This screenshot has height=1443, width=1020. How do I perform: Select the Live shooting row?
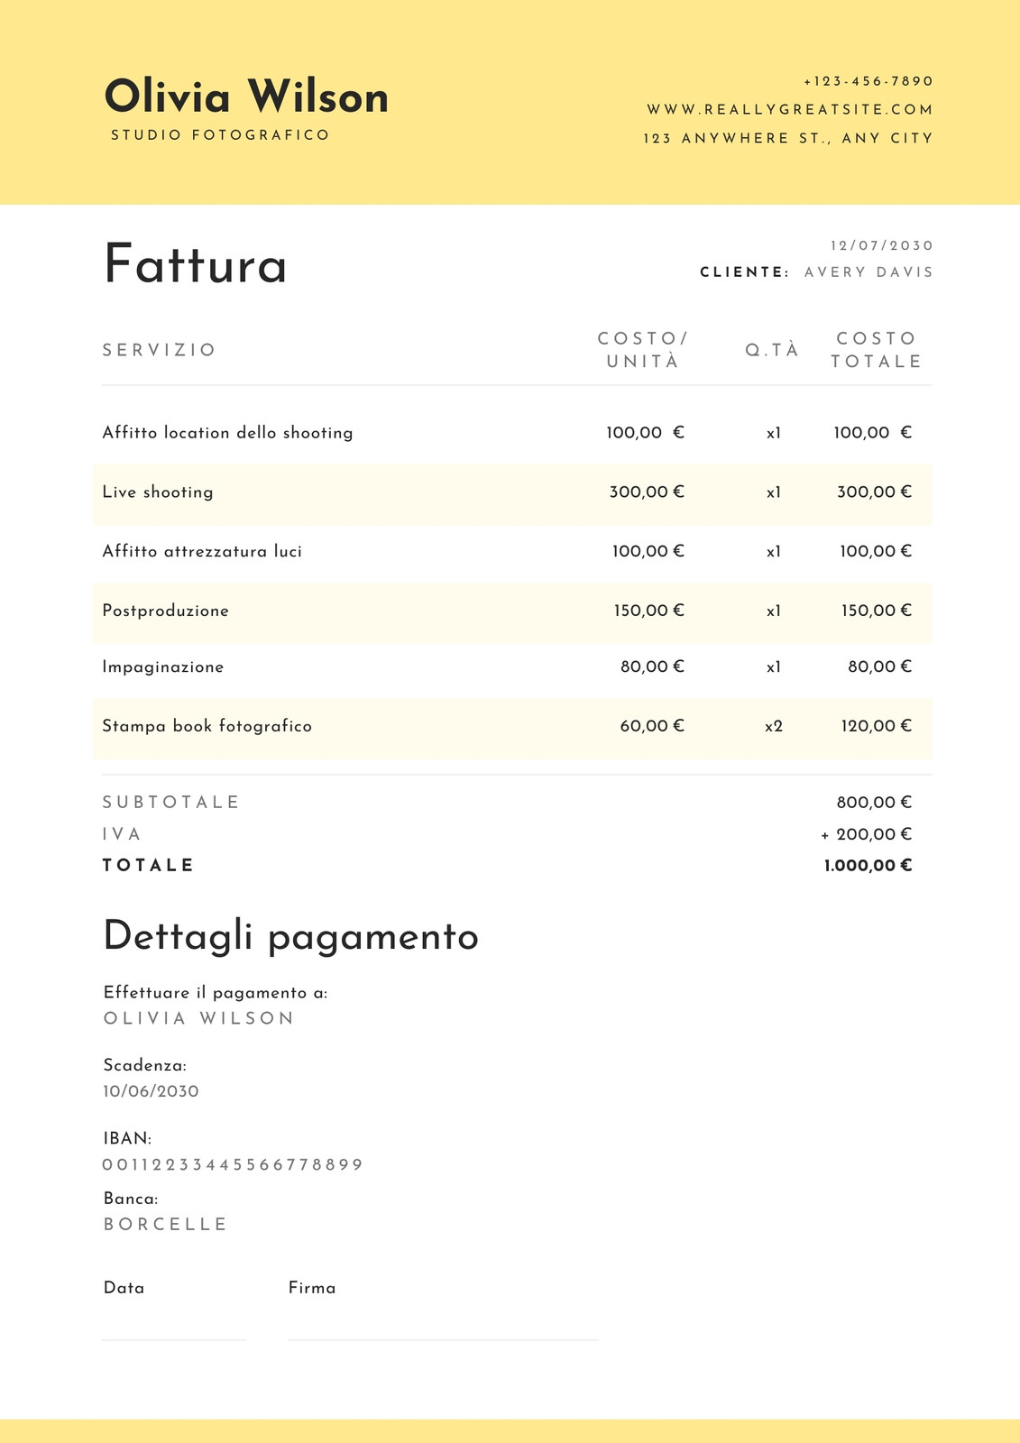point(512,492)
